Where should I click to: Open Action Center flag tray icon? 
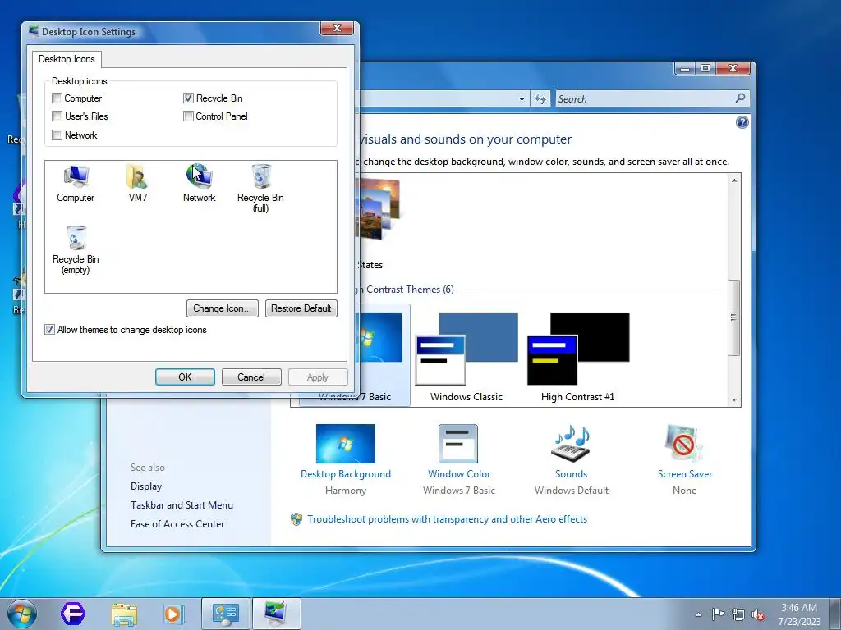718,614
